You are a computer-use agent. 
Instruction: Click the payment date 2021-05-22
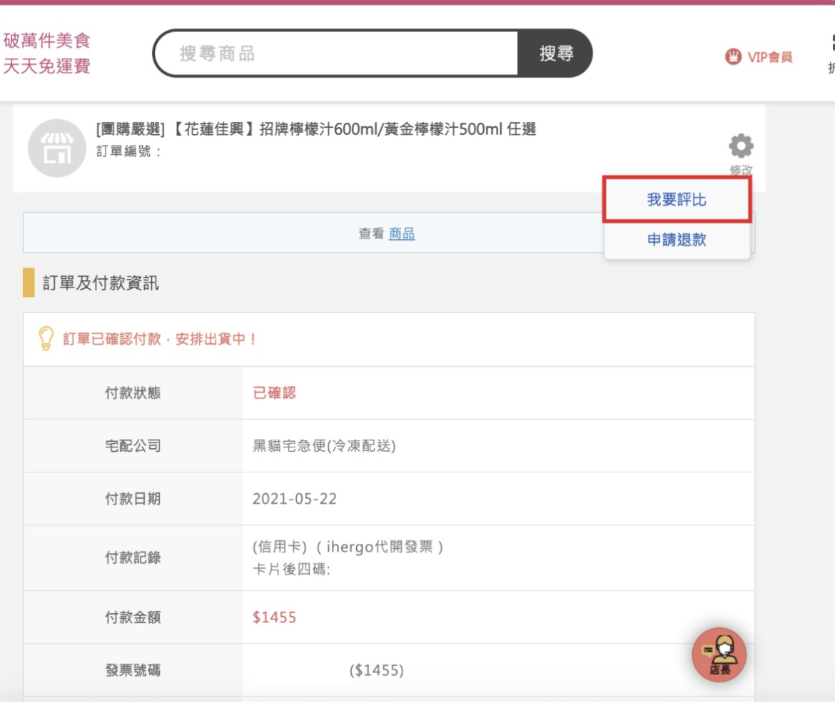click(x=295, y=499)
